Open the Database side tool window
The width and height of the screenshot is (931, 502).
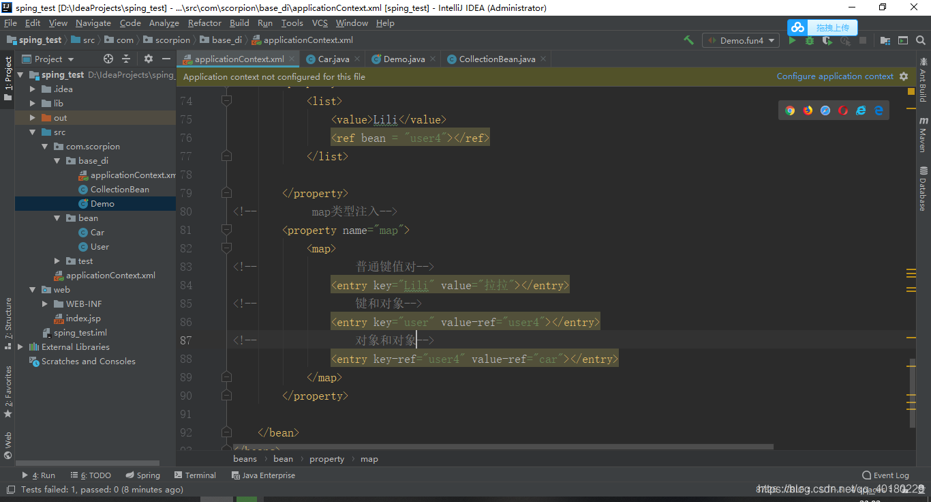click(924, 189)
